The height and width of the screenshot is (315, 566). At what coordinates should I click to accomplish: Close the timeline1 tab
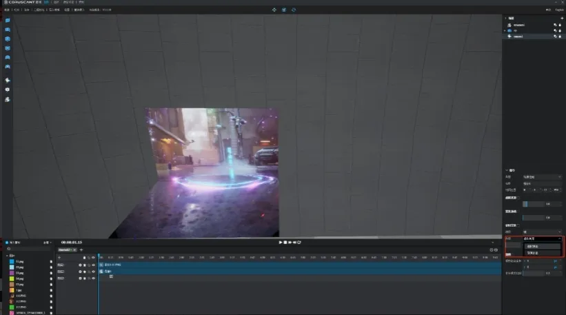pyautogui.click(x=74, y=250)
